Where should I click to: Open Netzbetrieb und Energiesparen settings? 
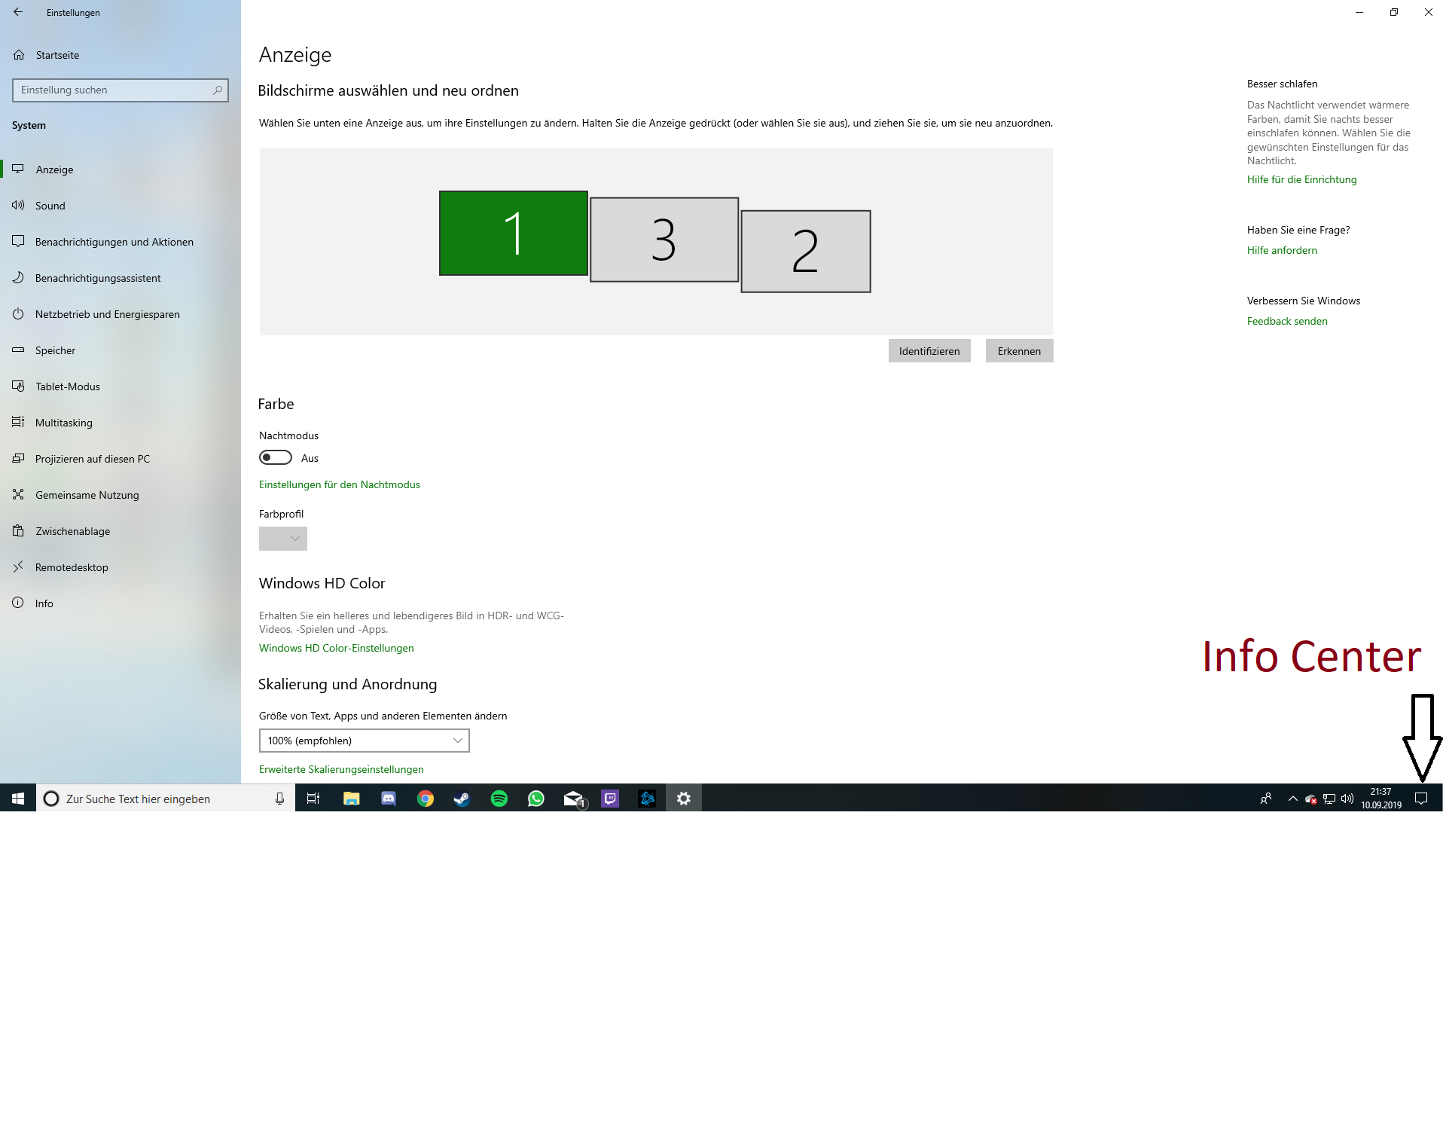[107, 314]
